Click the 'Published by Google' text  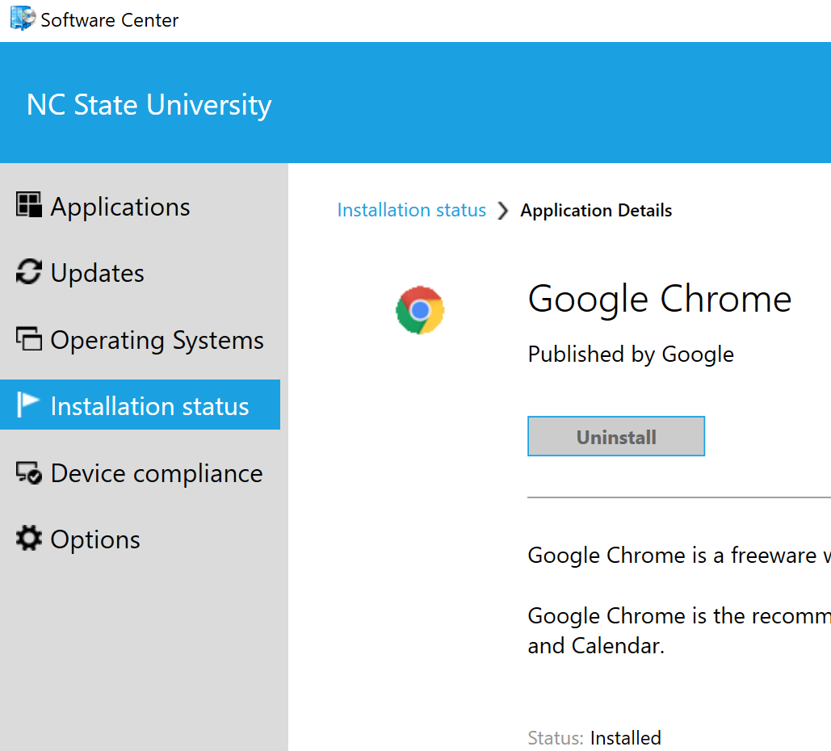[x=631, y=354]
